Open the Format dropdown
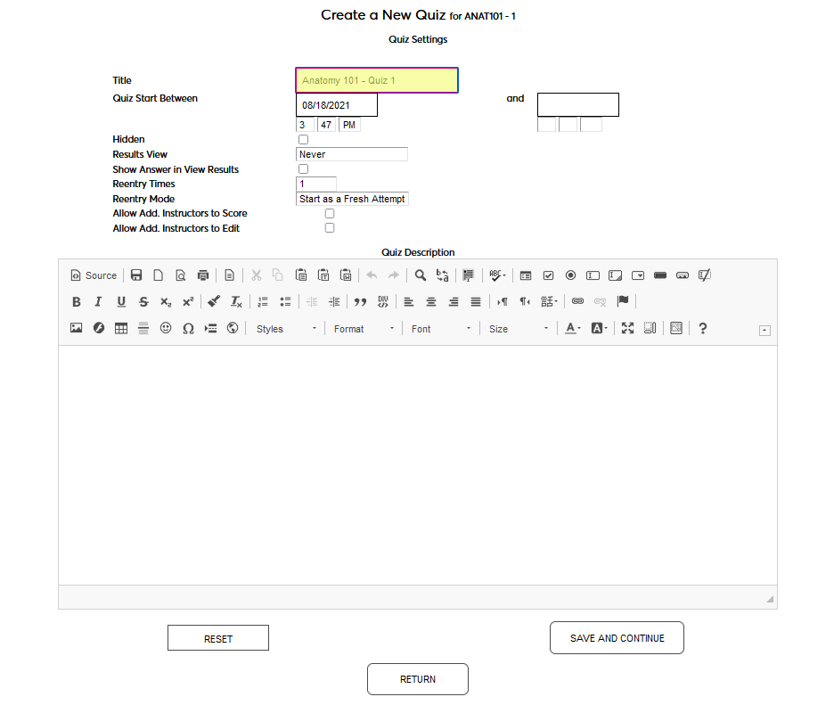Screen dimensions: 834x705 coord(364,329)
